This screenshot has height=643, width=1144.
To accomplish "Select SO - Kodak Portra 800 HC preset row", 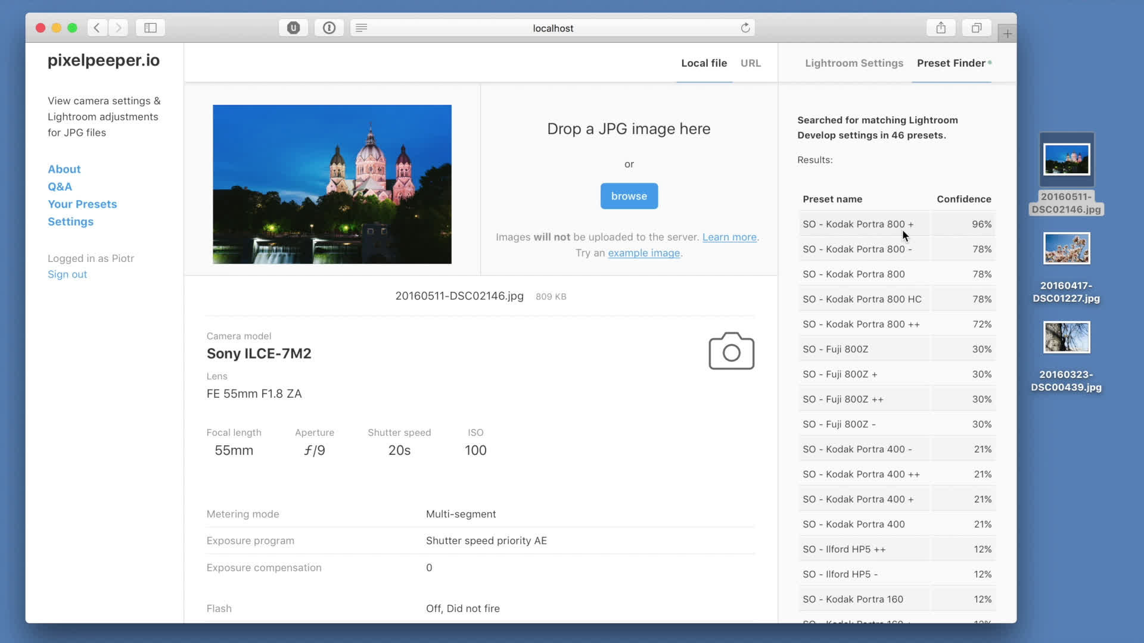I will tap(862, 299).
